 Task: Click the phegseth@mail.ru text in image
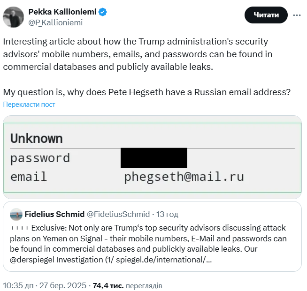tap(184, 177)
